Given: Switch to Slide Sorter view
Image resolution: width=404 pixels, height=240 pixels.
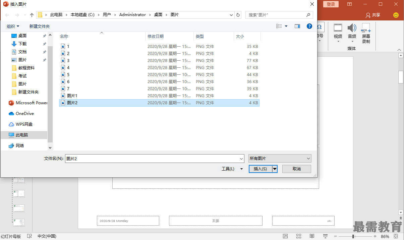Looking at the screenshot, I should 298,236.
